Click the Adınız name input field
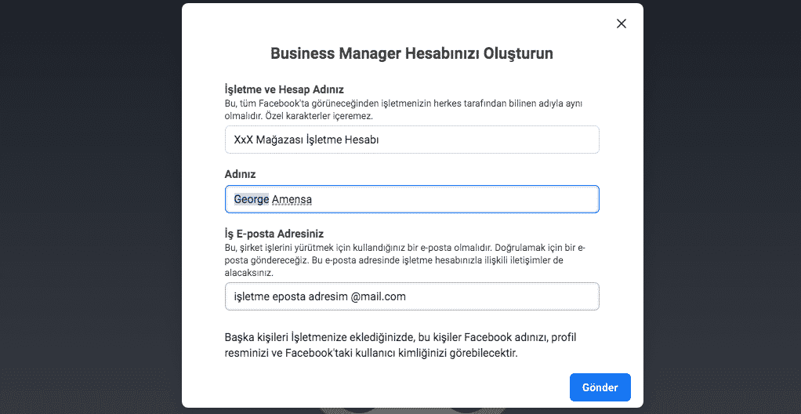801x414 pixels. pos(411,199)
